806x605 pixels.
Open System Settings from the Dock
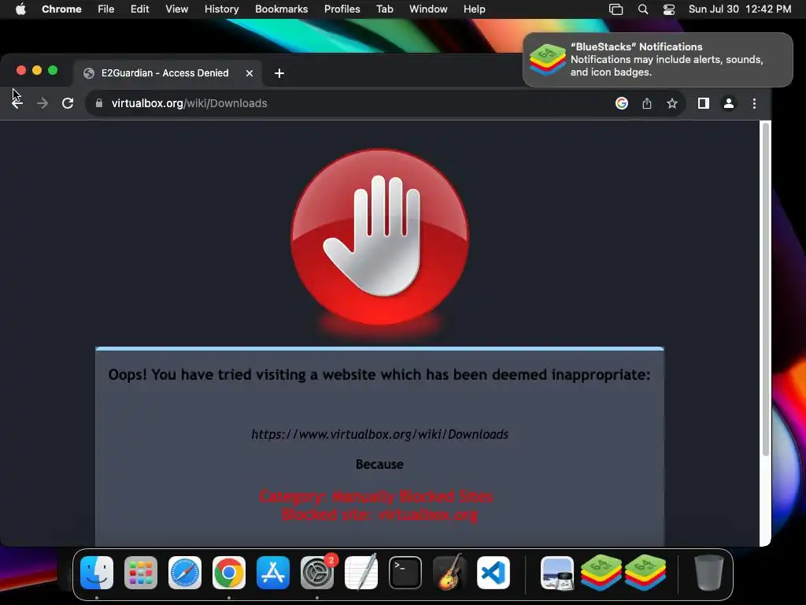pyautogui.click(x=317, y=573)
